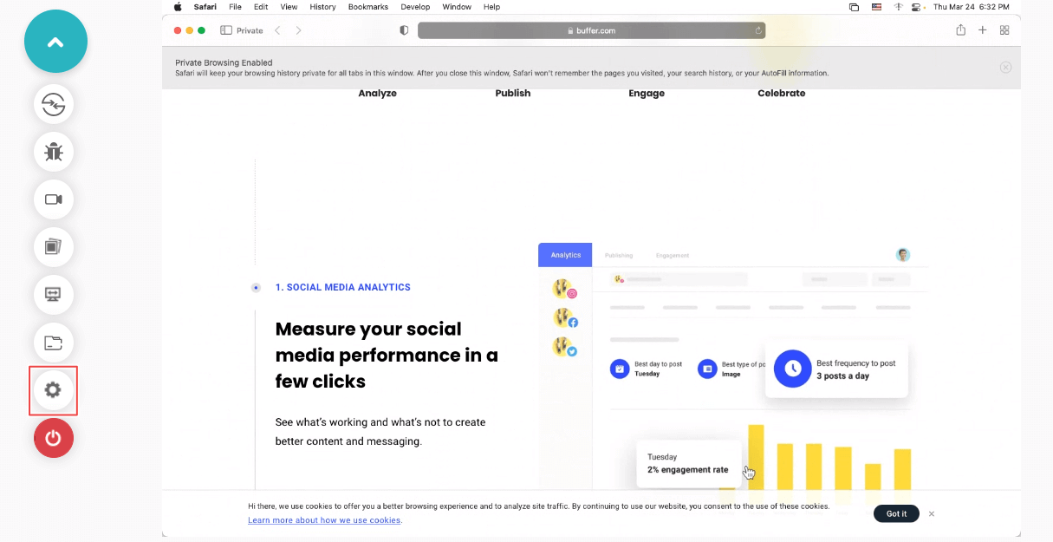Go back with the Safari back arrow
The image size is (1053, 542).
tap(277, 30)
